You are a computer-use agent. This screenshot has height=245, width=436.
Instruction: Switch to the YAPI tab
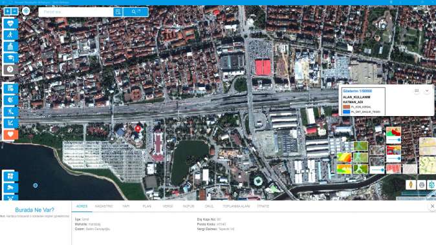click(x=125, y=206)
